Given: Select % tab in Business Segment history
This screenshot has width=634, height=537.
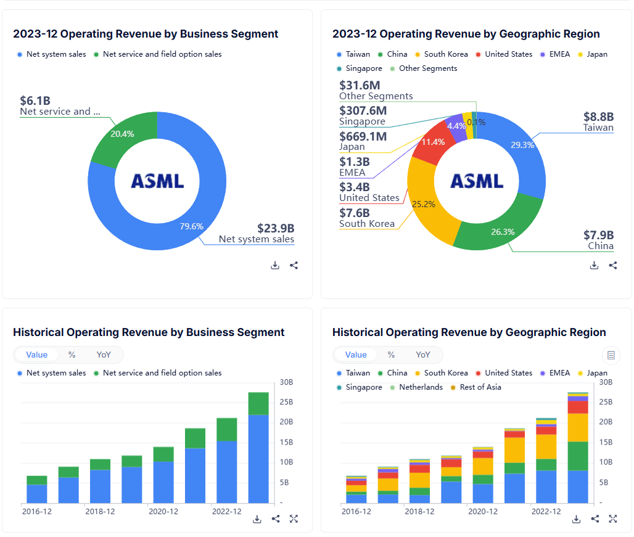Looking at the screenshot, I should pos(72,355).
